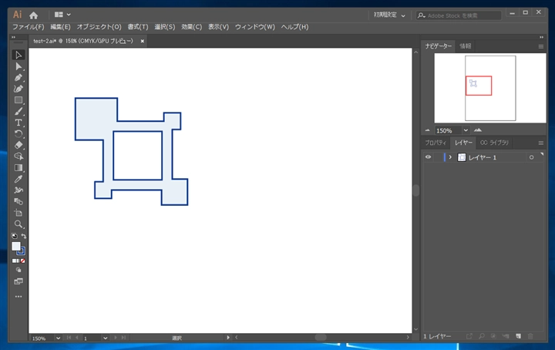Expand the レイヤー 1 sublayers
This screenshot has height=350, width=555.
click(450, 157)
